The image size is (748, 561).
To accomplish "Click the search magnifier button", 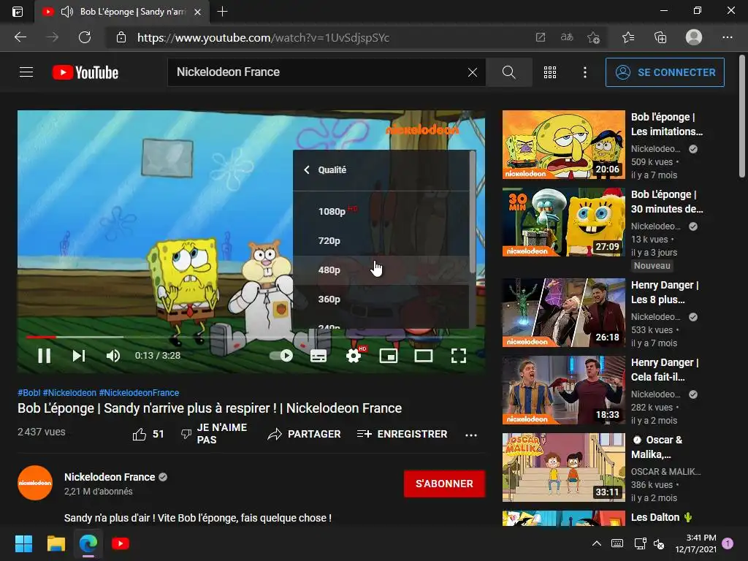I will tap(509, 72).
